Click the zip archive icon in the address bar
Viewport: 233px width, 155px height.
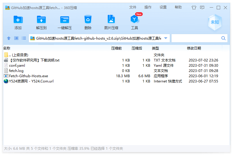pyautogui.click(x=33, y=38)
